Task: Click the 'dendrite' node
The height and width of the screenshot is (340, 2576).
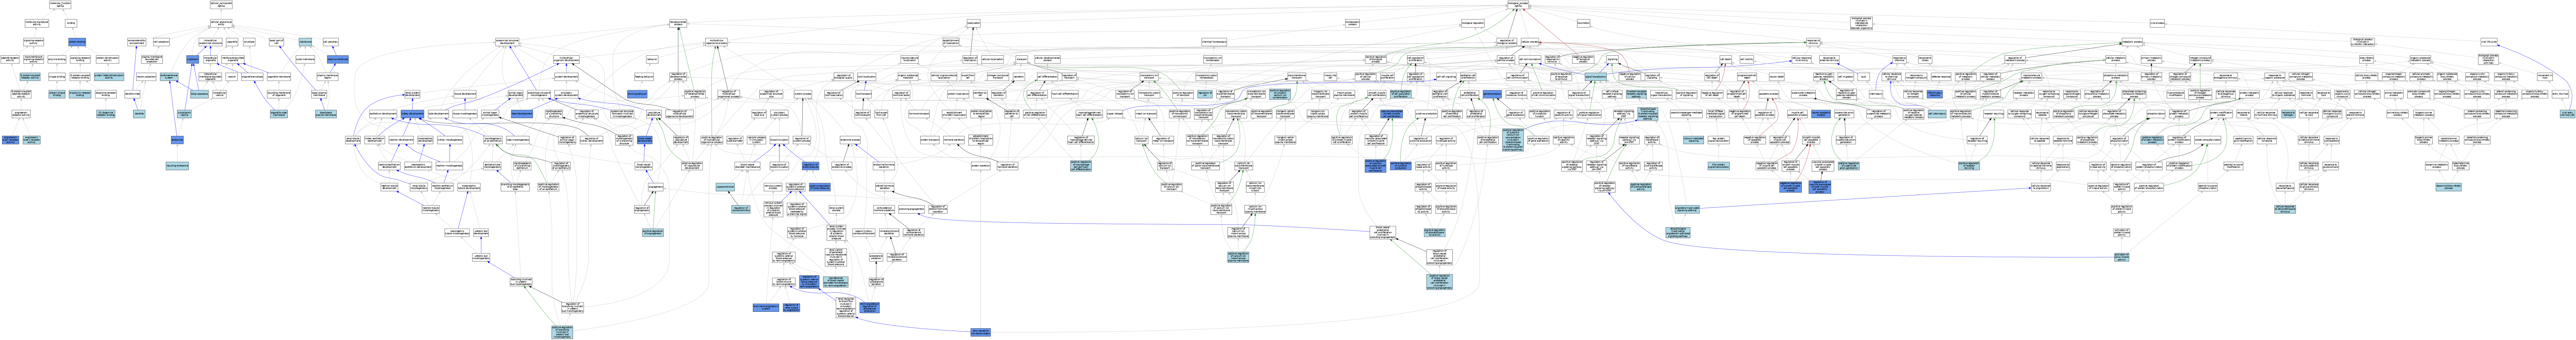Action: pyautogui.click(x=139, y=114)
